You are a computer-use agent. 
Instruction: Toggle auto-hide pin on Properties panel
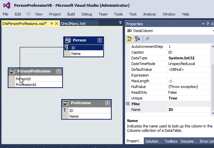[208, 24]
